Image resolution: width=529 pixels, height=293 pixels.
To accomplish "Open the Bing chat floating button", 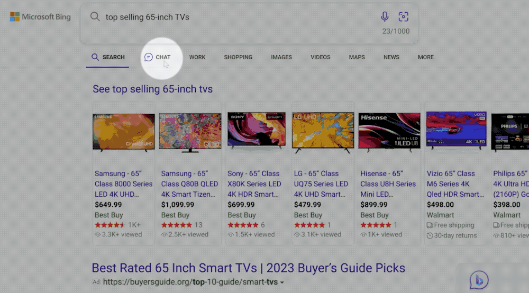I will click(x=479, y=280).
